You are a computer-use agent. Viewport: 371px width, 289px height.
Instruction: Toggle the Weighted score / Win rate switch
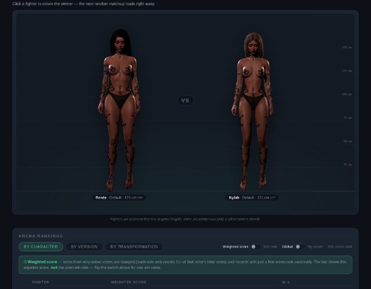click(256, 247)
